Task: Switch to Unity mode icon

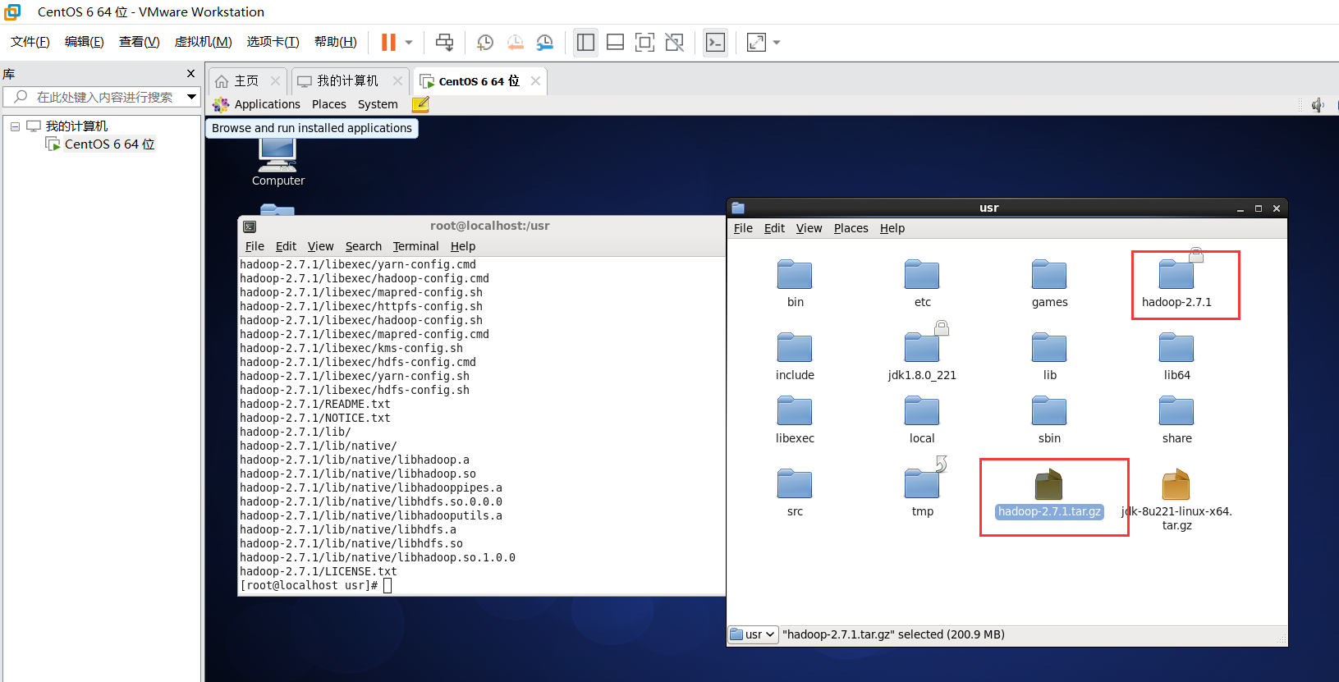Action: point(674,42)
